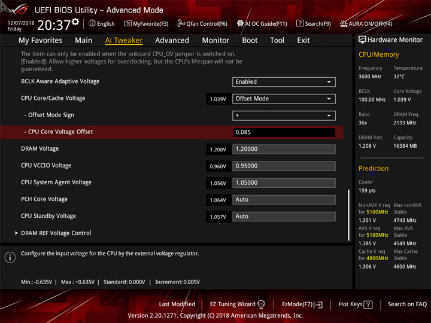Image resolution: width=431 pixels, height=323 pixels.
Task: Click the DRAM Voltage label
Action: [x=40, y=148]
